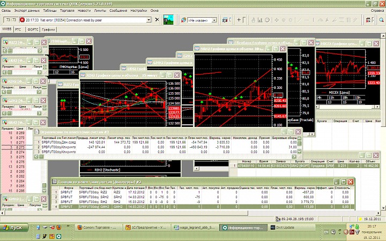
Task: Click the greyed bar chart icon in the toolbar
Action: (x=260, y=20)
